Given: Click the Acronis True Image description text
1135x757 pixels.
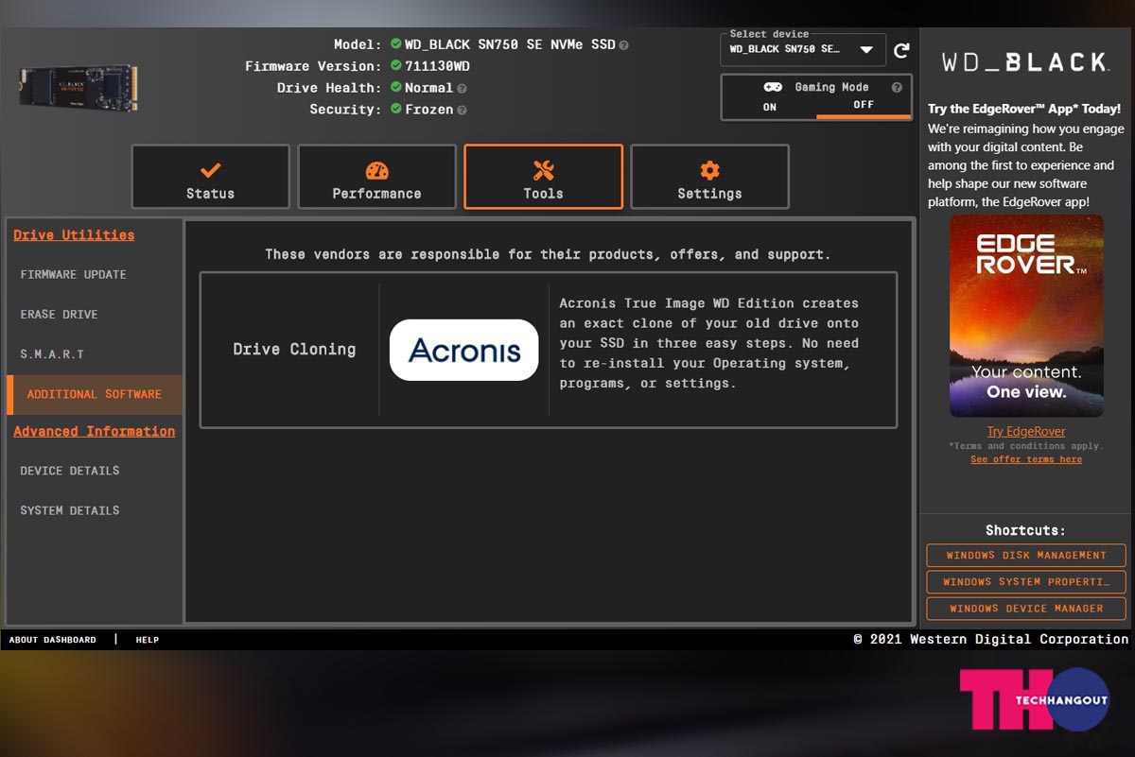Looking at the screenshot, I should pos(709,343).
